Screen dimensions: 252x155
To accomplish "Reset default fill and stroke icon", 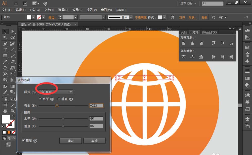I will [x=3, y=126].
